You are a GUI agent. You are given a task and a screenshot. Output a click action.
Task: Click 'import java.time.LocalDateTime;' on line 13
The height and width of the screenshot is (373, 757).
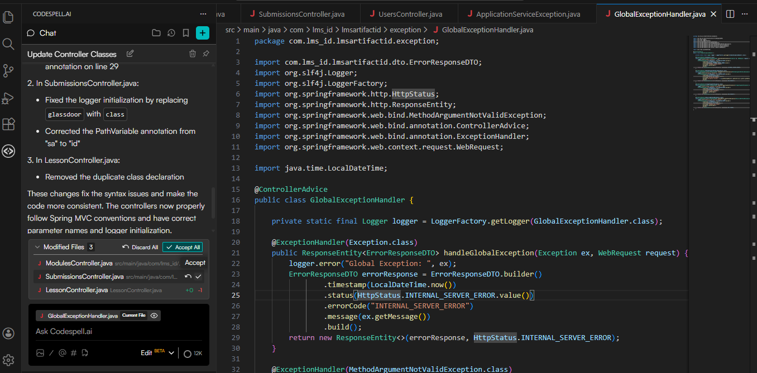(321, 168)
